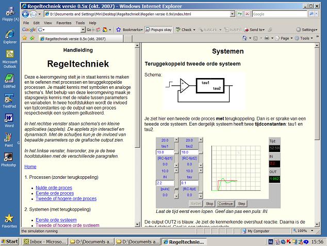Open the Word desktop icon
The image size is (327, 246).
9,120
